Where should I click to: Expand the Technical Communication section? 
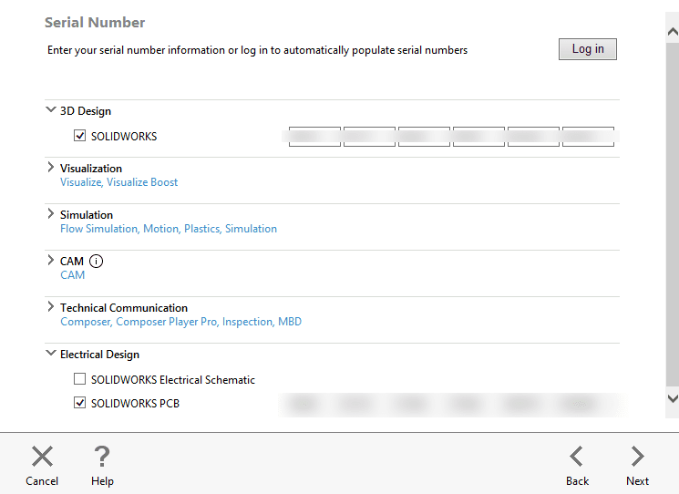[x=51, y=306]
